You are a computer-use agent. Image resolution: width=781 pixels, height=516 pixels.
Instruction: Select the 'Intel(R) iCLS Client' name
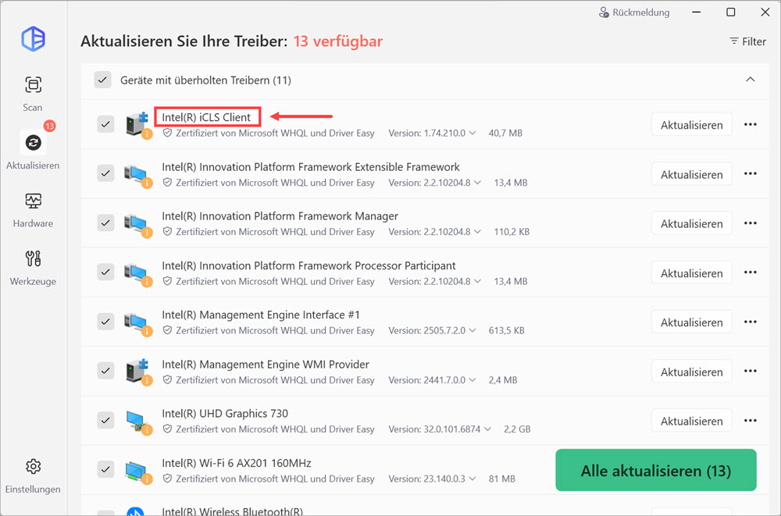pos(206,117)
